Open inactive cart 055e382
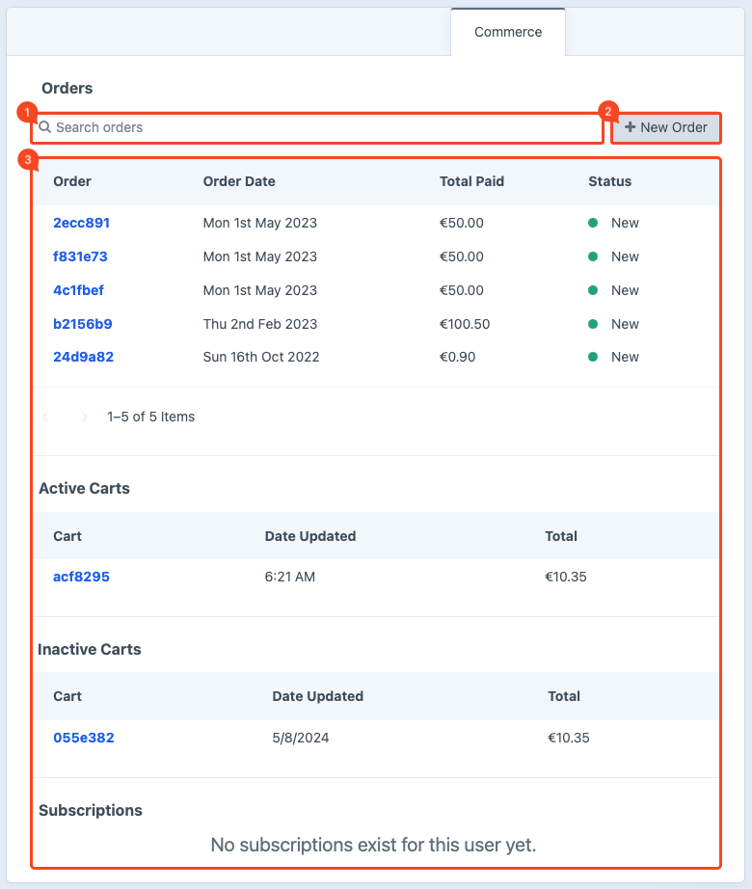752x889 pixels. click(83, 738)
